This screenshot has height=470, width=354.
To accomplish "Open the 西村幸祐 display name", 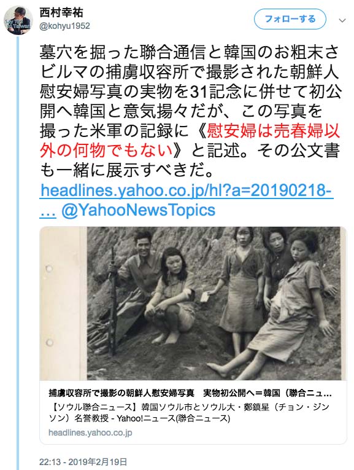I will 61,13.
